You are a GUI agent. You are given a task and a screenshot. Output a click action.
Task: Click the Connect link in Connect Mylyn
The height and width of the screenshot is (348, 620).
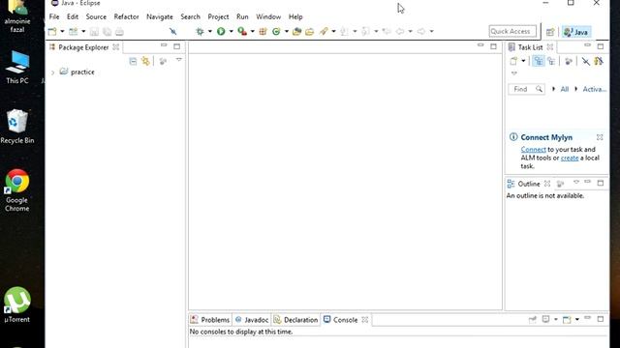[x=534, y=150]
